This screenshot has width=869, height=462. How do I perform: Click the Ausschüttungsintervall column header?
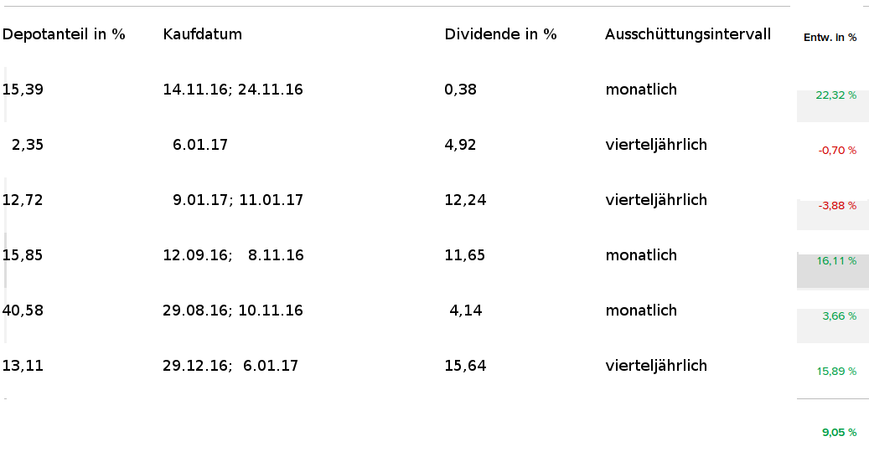[x=688, y=34]
